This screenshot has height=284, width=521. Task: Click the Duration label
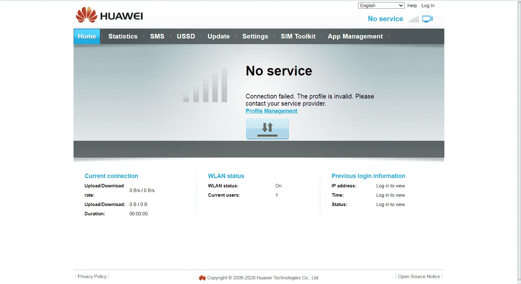click(x=95, y=214)
